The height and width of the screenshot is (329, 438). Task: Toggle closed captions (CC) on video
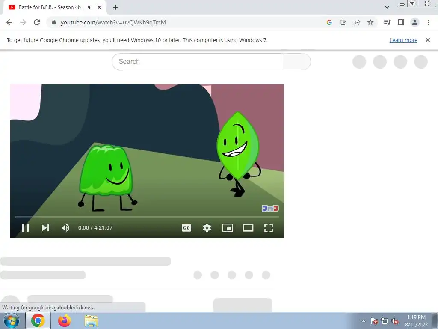(x=186, y=228)
